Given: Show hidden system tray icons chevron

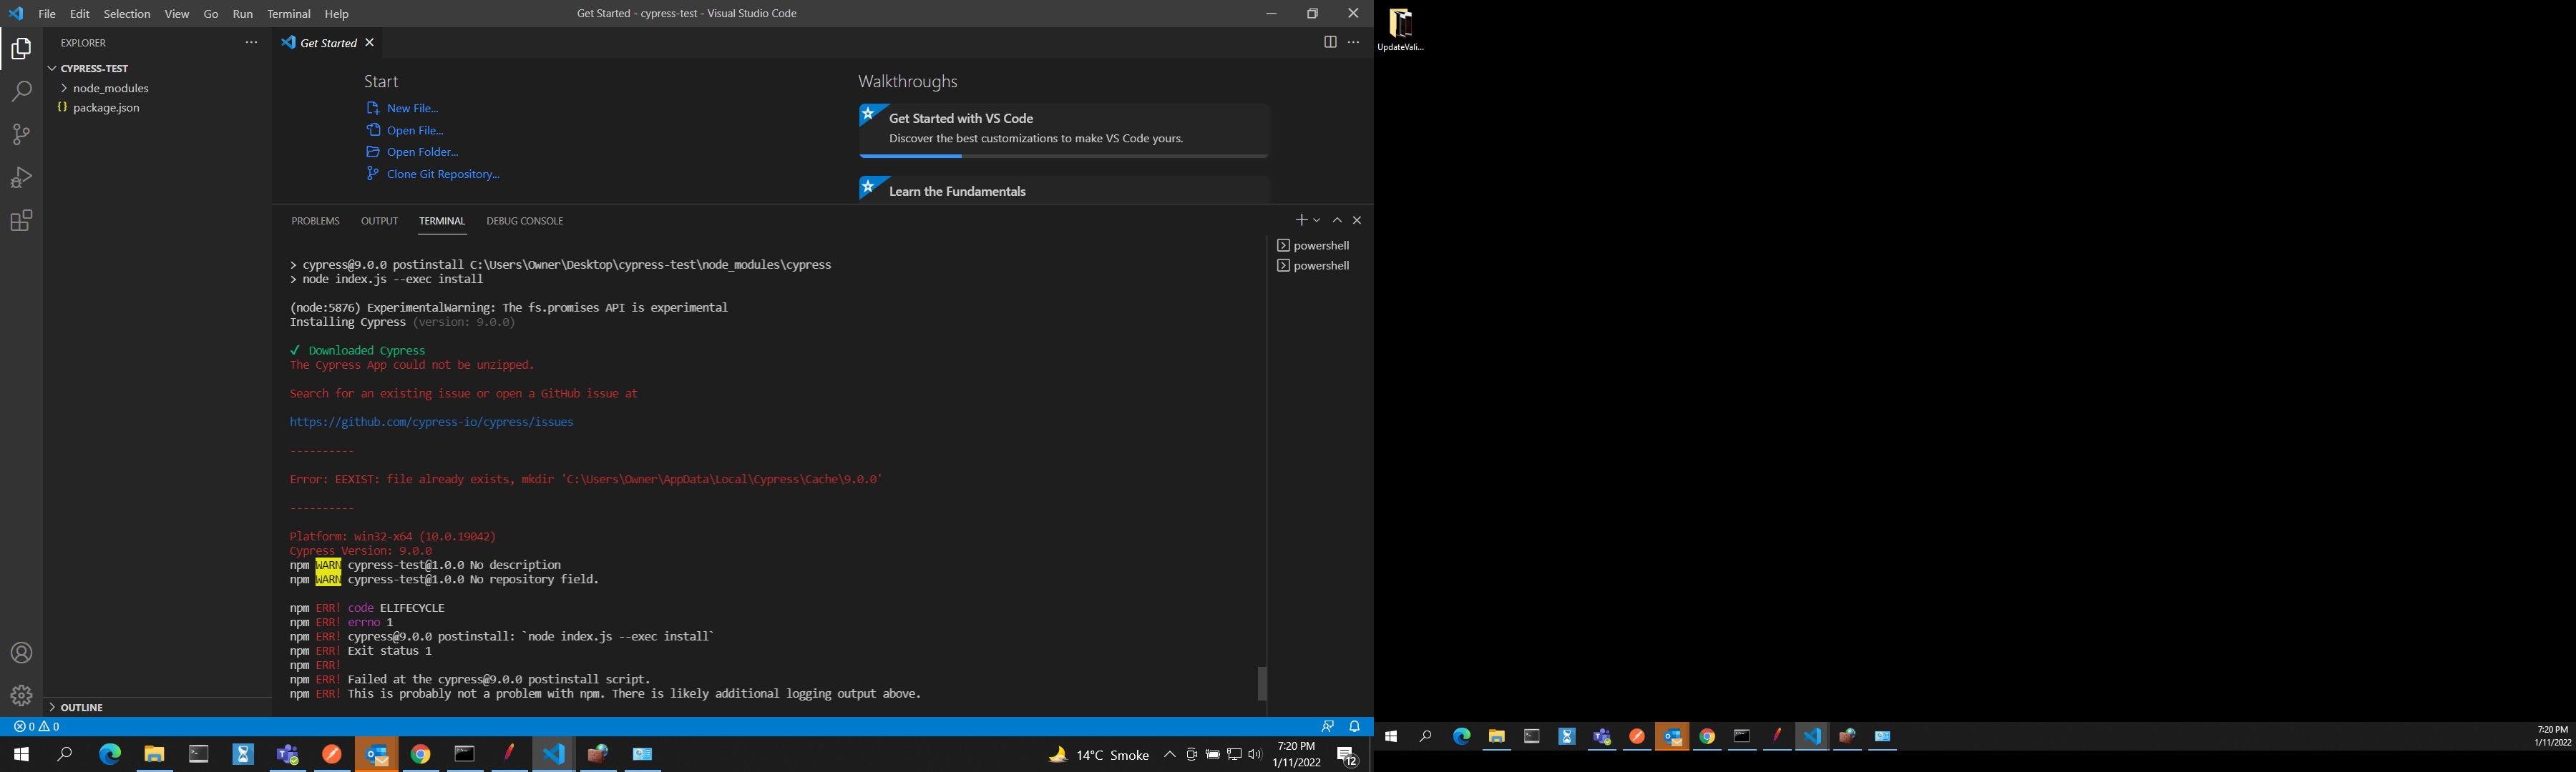Looking at the screenshot, I should tap(1169, 755).
